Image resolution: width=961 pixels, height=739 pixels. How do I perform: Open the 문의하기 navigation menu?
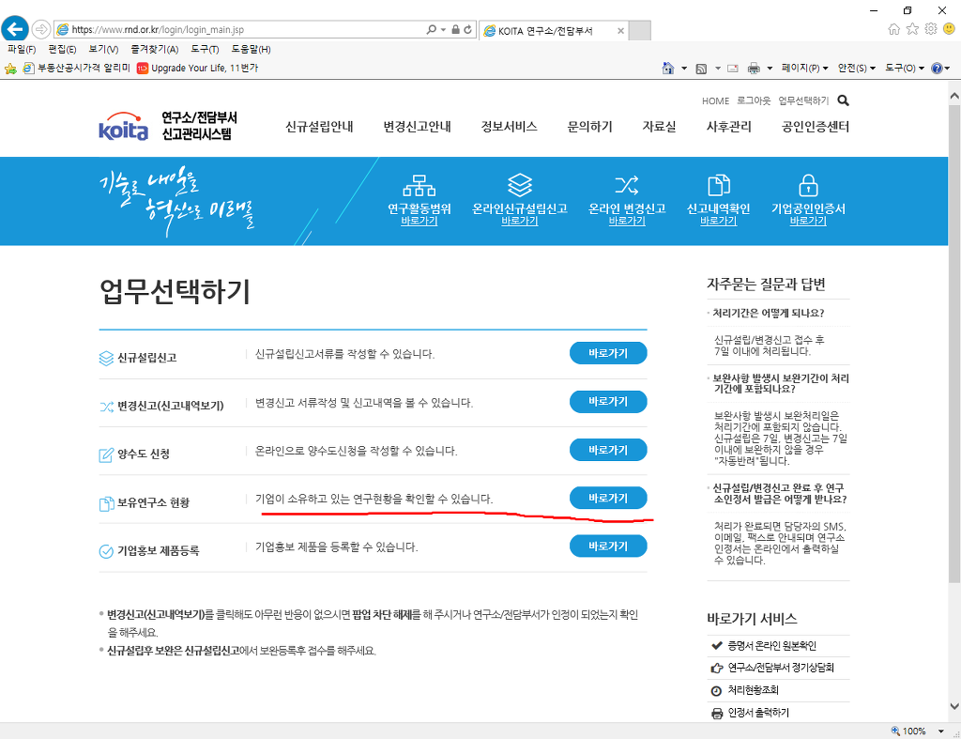[589, 127]
